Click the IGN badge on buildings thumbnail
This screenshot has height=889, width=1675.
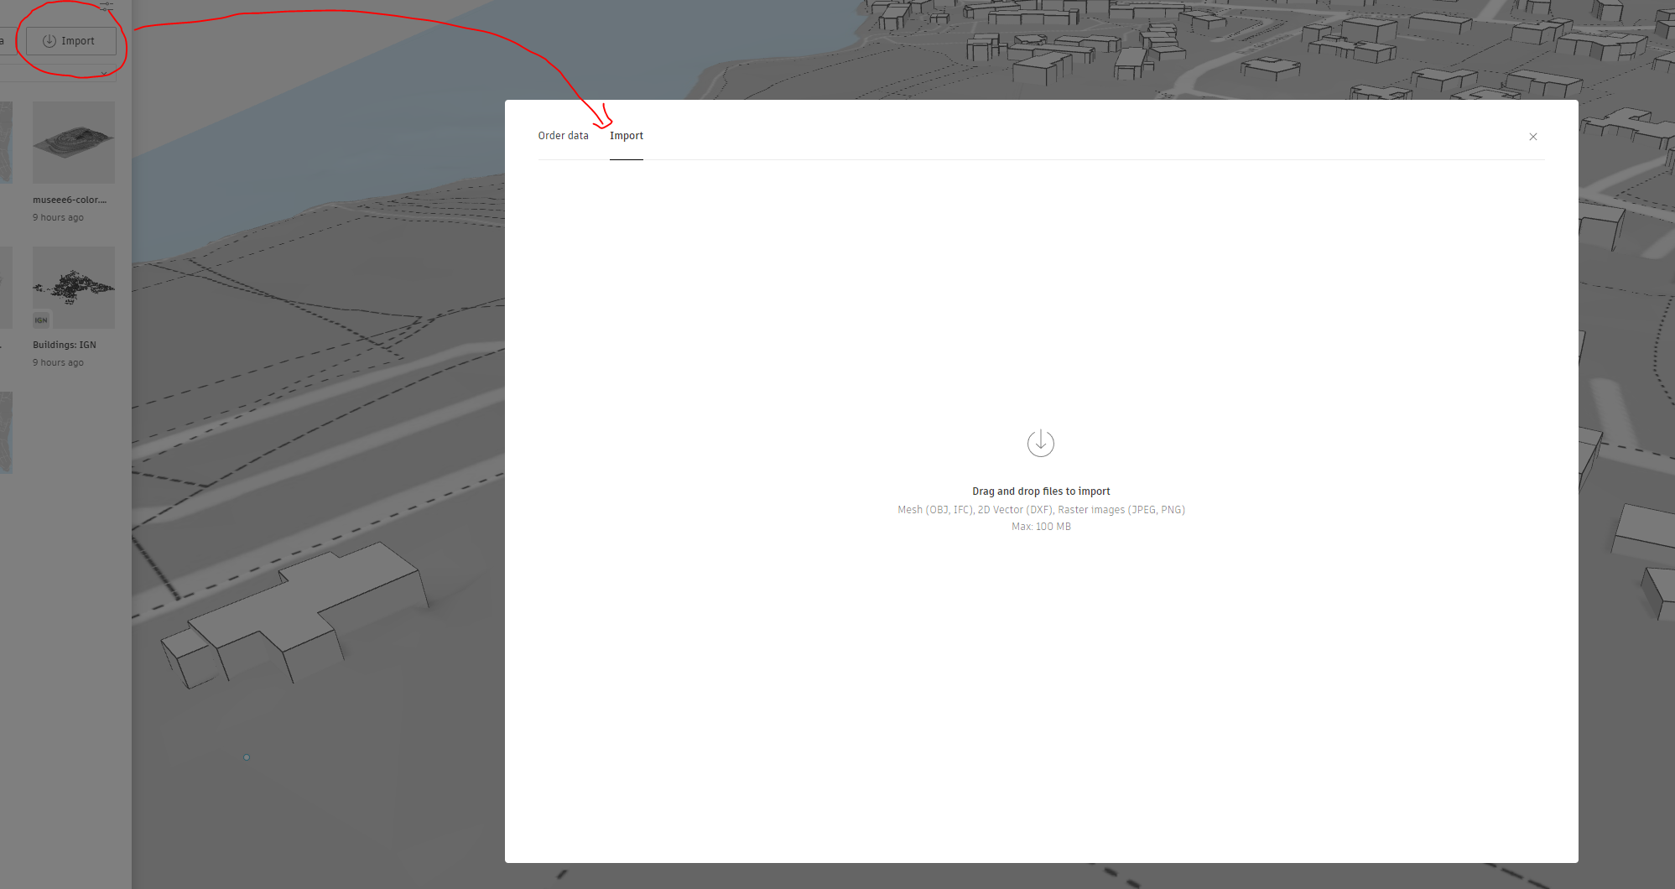(x=41, y=320)
